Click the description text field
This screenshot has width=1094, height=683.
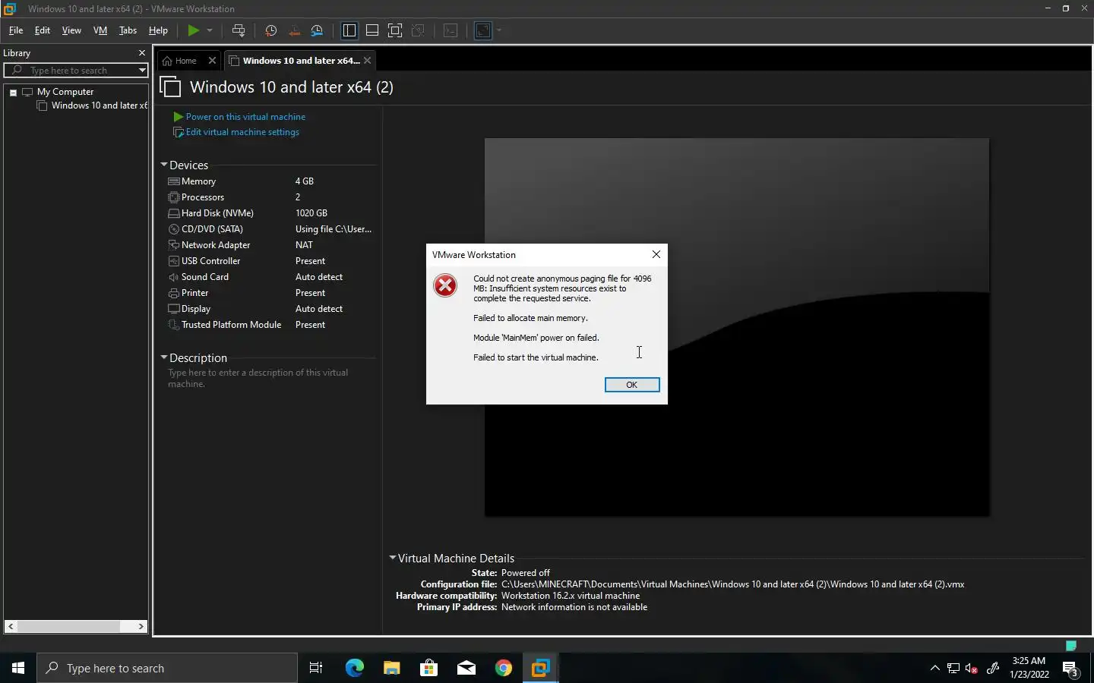point(258,378)
